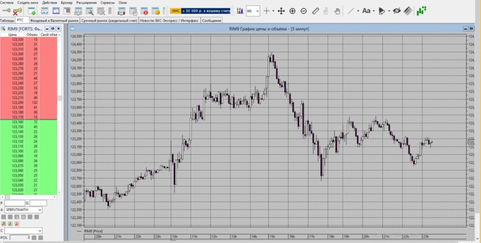Switch to Новости: БКС-Экспресс / Интерфакс tab
The image size is (481, 243).
pyautogui.click(x=170, y=20)
